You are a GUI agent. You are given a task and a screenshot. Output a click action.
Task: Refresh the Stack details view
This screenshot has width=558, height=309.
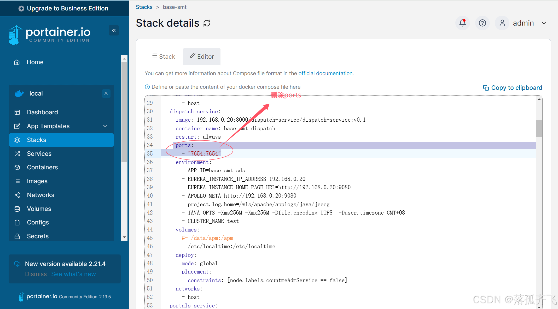tap(207, 23)
